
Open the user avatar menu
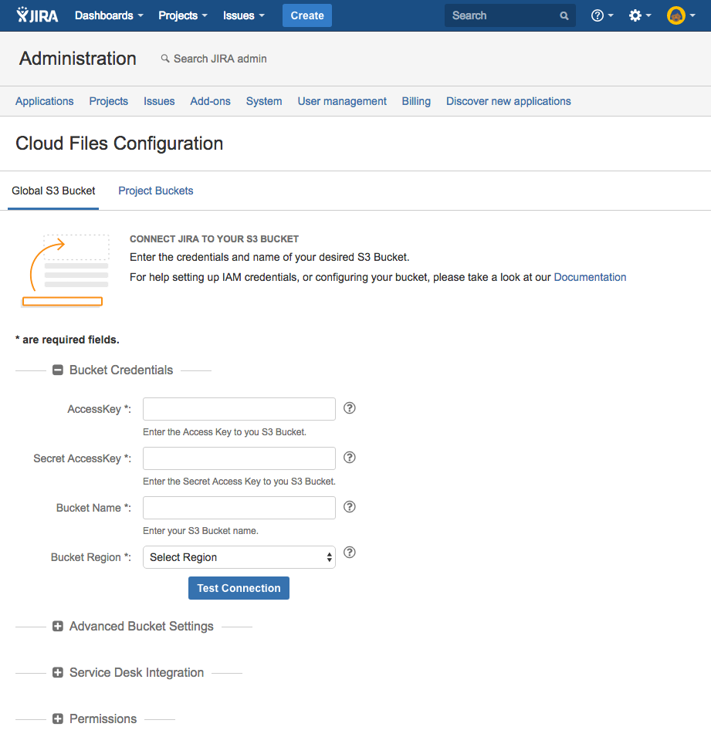click(680, 15)
